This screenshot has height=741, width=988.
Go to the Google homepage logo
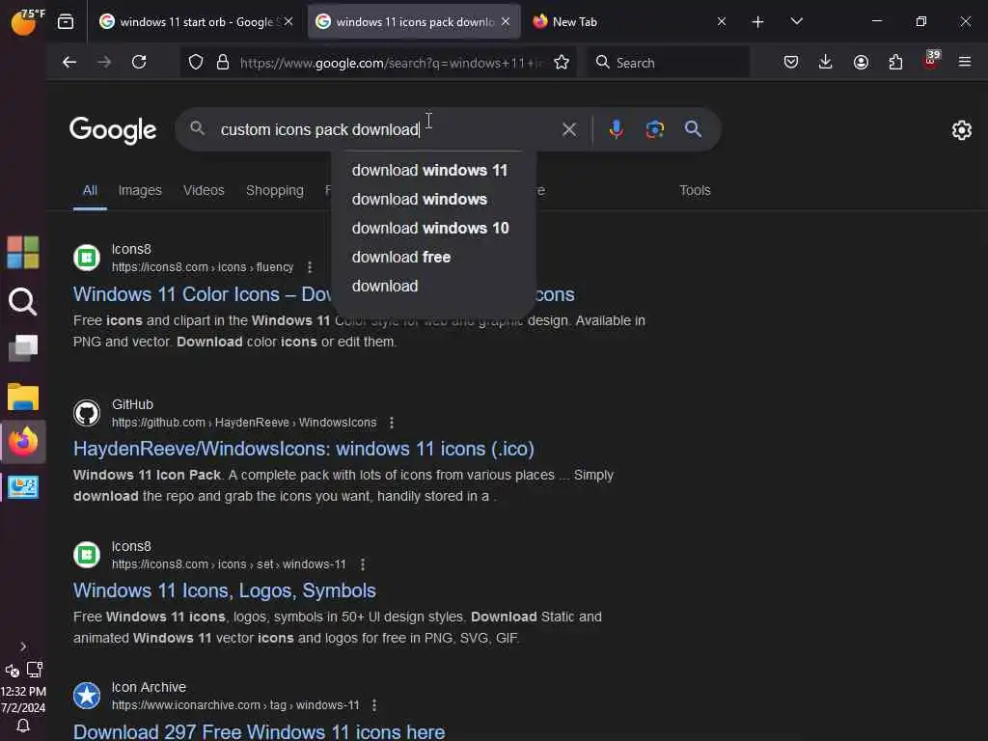point(113,130)
